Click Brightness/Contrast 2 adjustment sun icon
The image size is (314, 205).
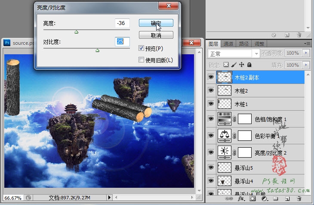click(x=224, y=152)
